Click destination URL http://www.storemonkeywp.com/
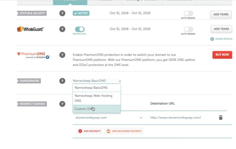 tap(176, 118)
